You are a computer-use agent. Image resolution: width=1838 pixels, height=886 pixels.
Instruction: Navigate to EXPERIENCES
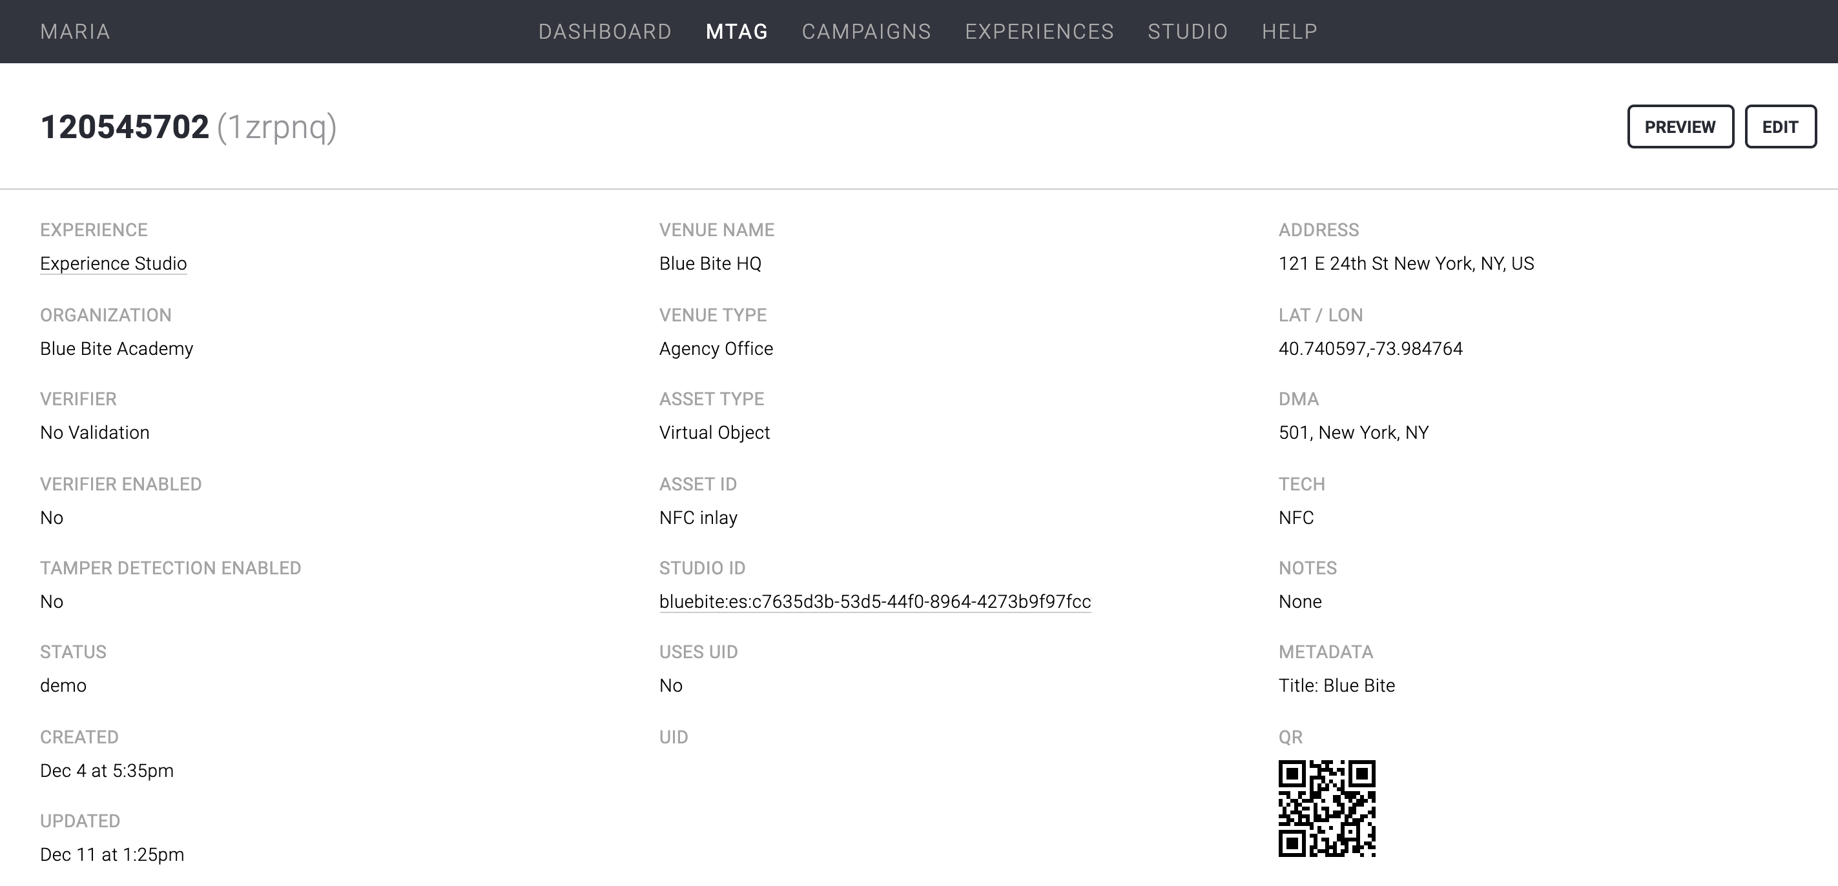[1040, 32]
